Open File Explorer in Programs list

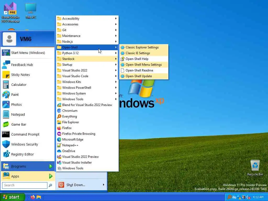[x=87, y=122]
